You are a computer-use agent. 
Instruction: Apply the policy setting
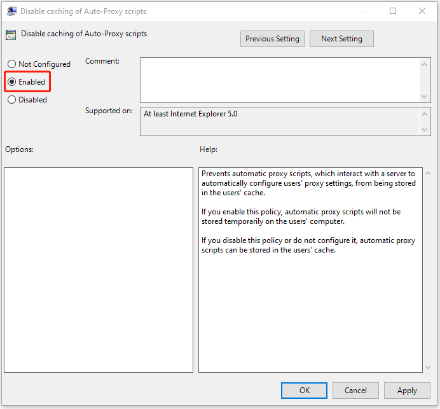tap(407, 390)
